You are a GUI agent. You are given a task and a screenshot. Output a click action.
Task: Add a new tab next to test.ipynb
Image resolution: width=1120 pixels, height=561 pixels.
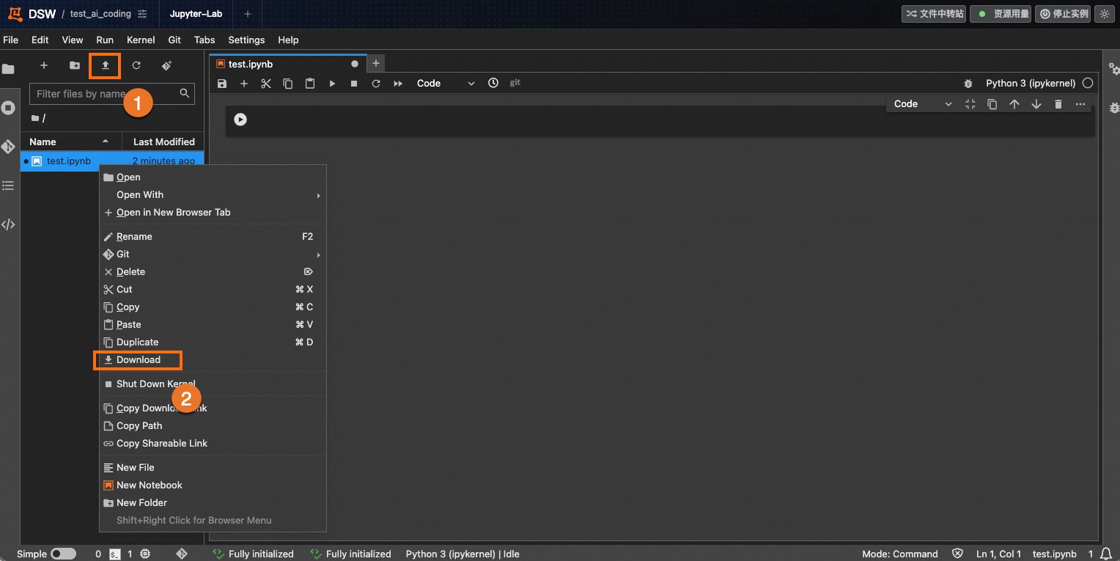(376, 64)
